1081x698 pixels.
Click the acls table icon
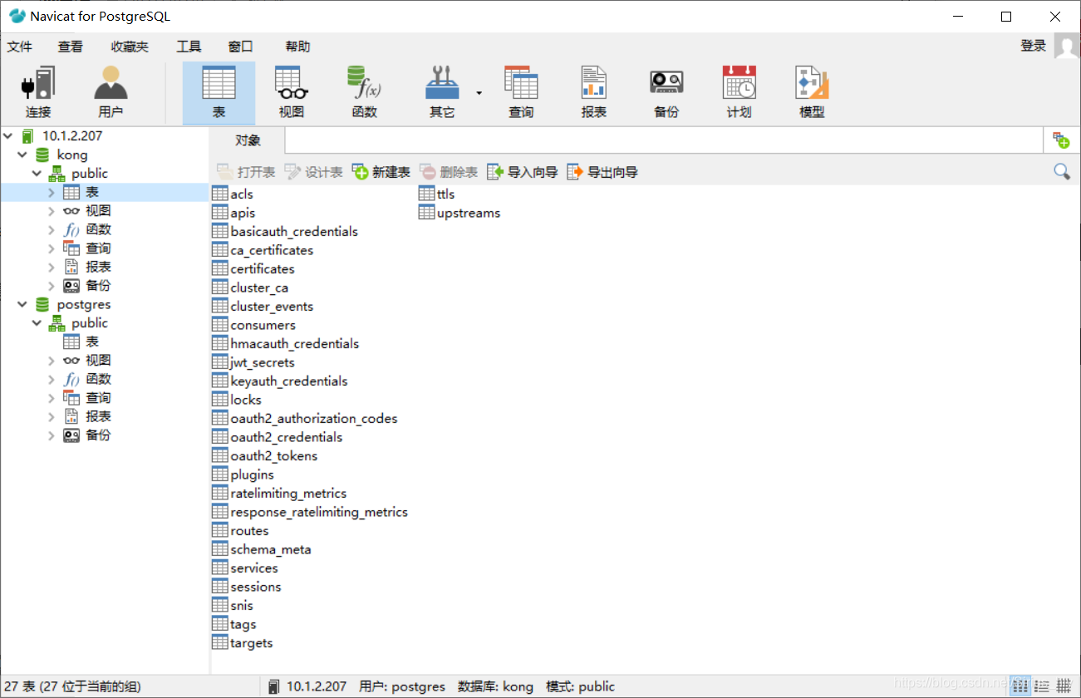[220, 194]
